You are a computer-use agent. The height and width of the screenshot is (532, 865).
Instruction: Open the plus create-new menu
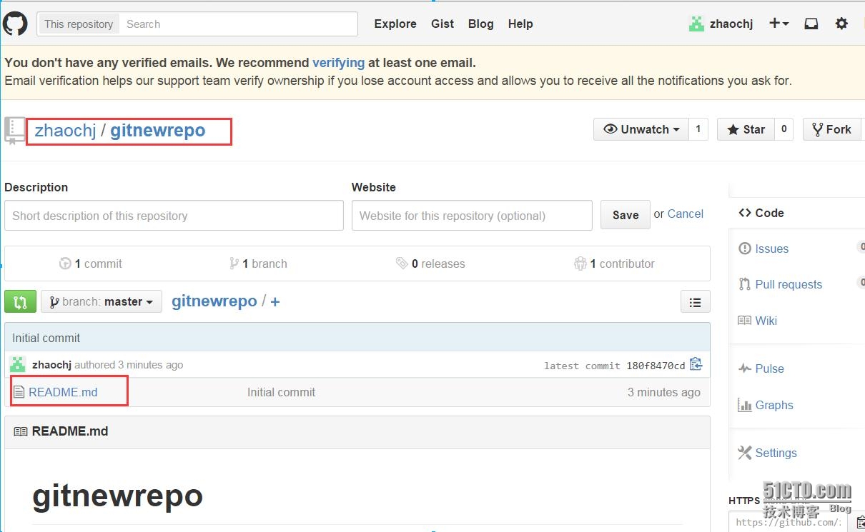tap(778, 24)
